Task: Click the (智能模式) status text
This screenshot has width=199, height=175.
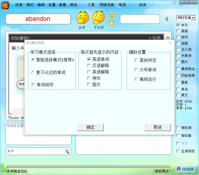Action: tap(161, 171)
